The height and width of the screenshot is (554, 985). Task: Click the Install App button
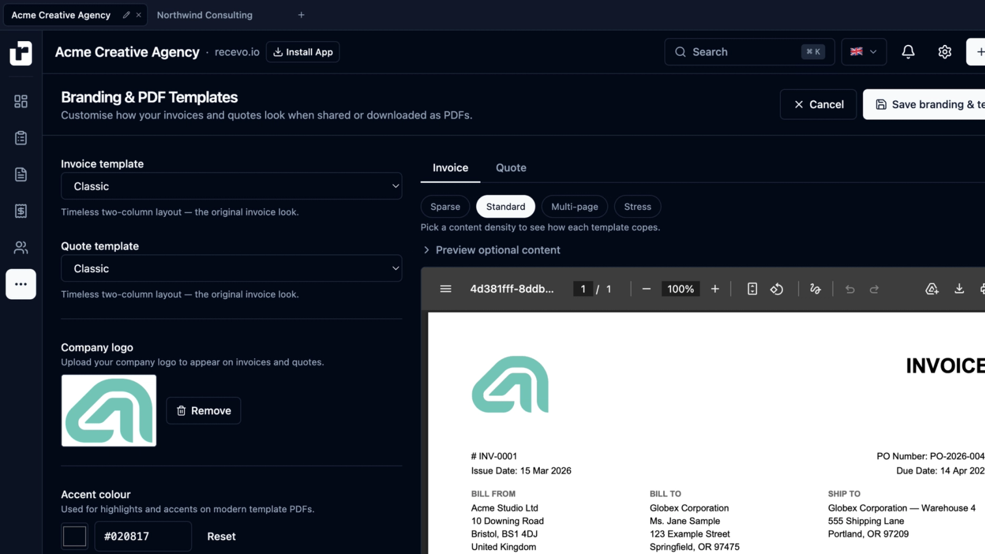point(303,52)
